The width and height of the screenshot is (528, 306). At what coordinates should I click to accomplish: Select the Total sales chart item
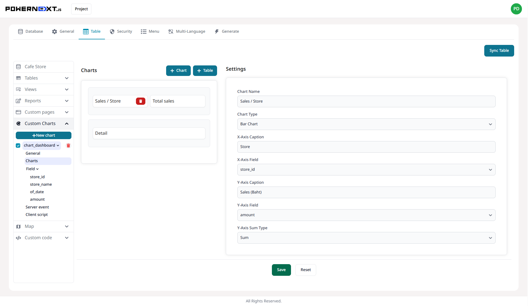click(x=177, y=101)
